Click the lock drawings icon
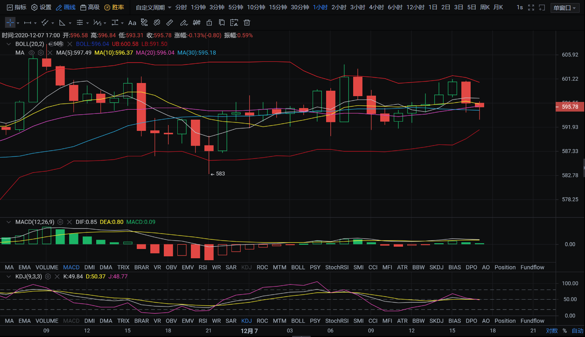This screenshot has width=585, height=337. coord(209,23)
